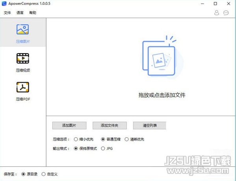Screen dimensions: 236x181
Task: Maximize the ApowerCompress window
Action: click(x=216, y=4)
